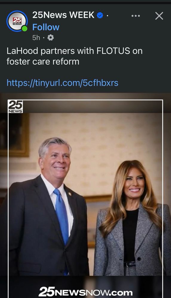Image resolution: width=171 pixels, height=298 pixels.
Task: Open the post audience gear icon
Action: [50, 38]
